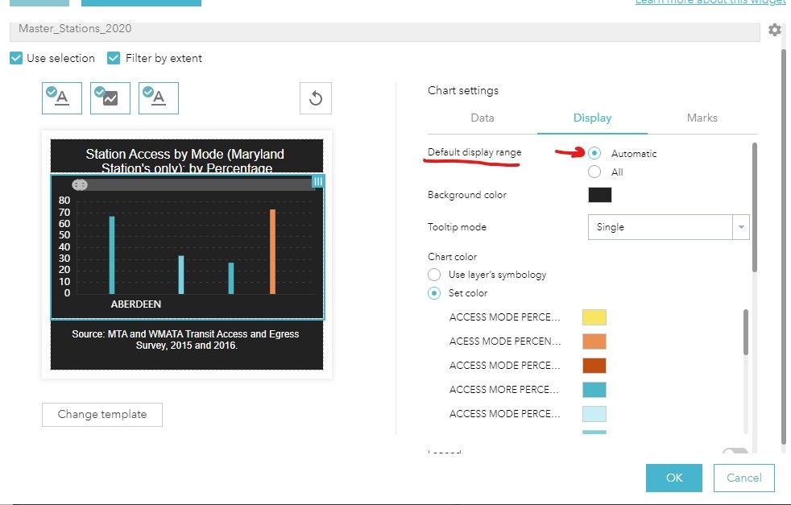Click the first text element template icon
This screenshot has height=505, width=791.
(61, 98)
